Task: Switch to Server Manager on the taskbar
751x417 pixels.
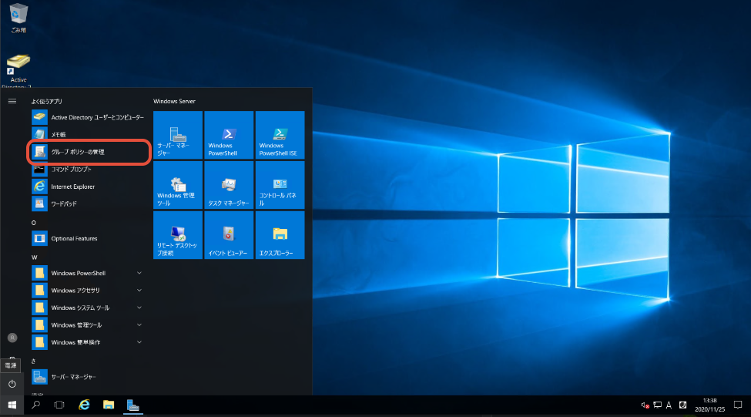Action: pos(133,405)
